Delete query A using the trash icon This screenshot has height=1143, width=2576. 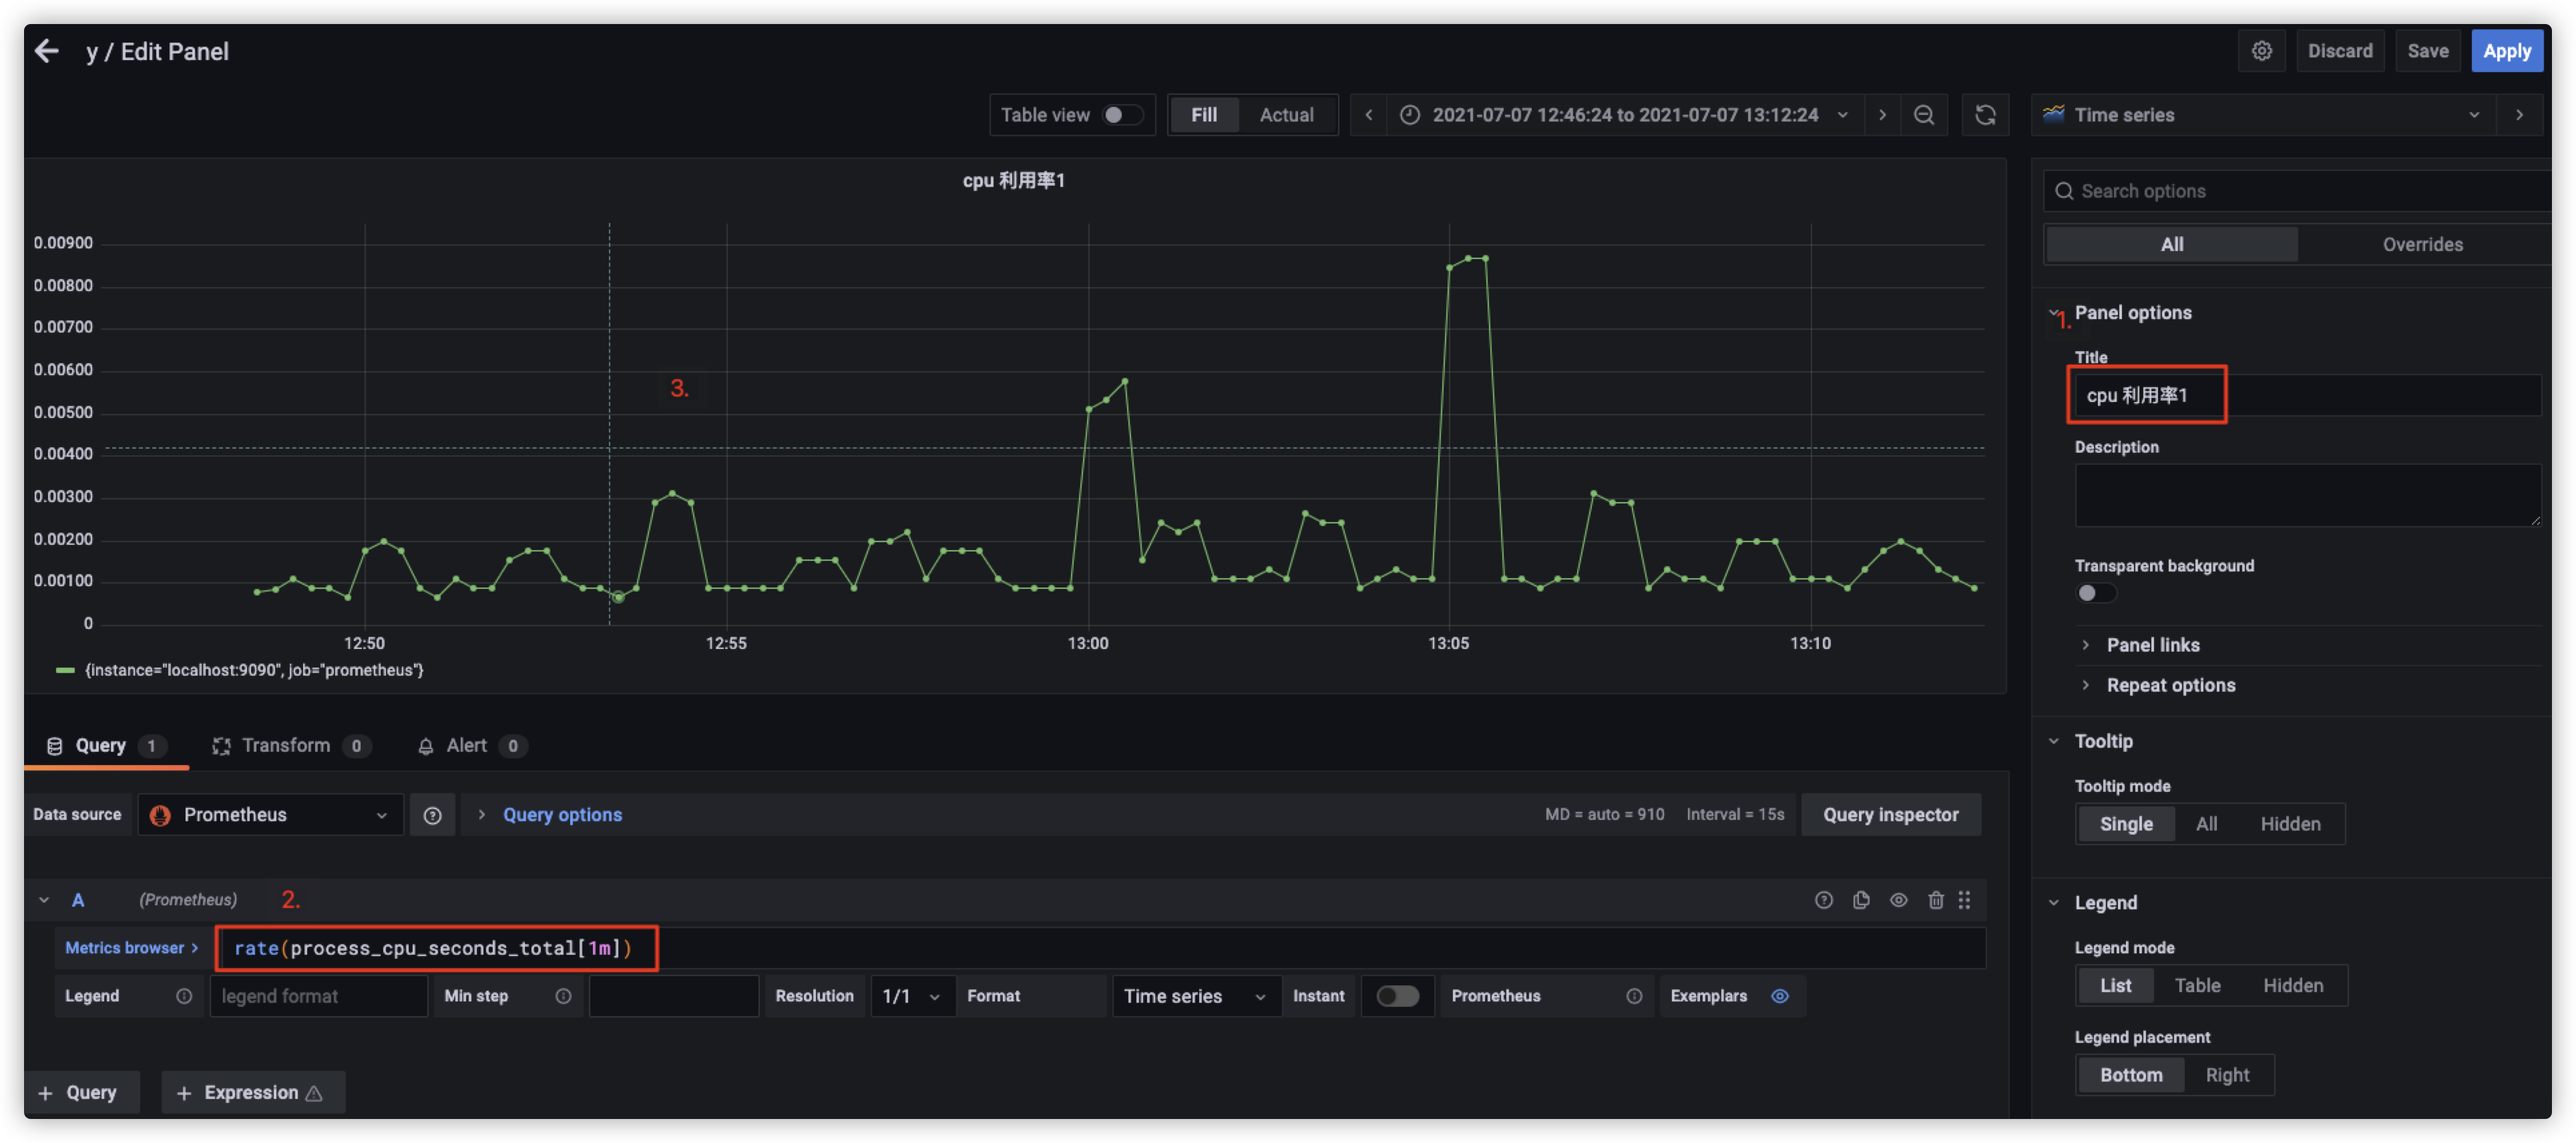click(x=1935, y=900)
